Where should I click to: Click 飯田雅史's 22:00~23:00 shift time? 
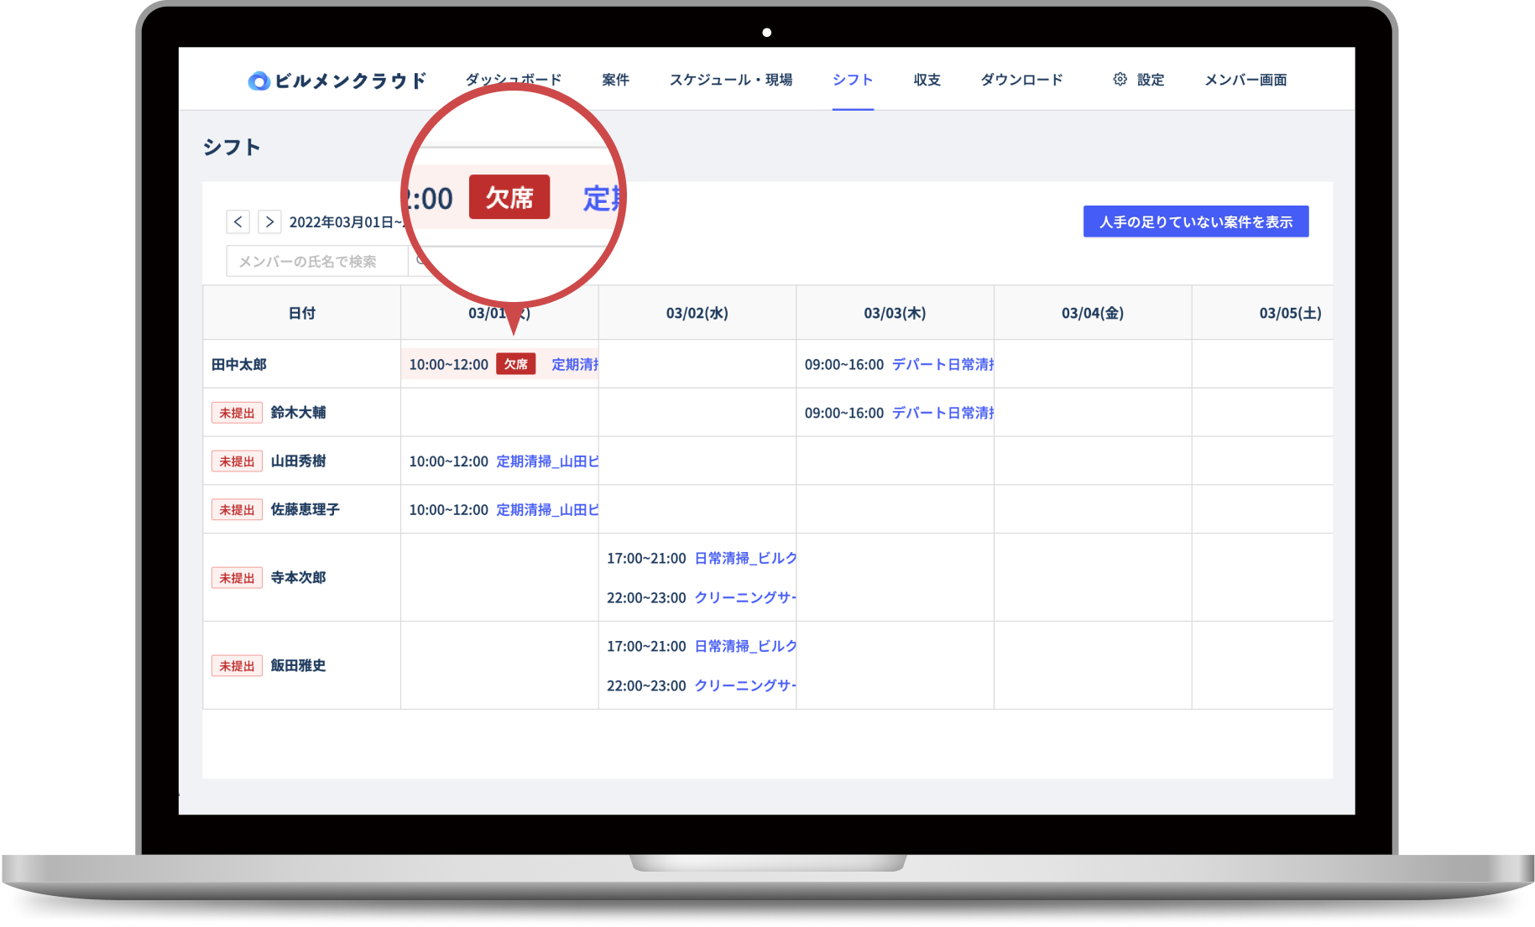(646, 685)
